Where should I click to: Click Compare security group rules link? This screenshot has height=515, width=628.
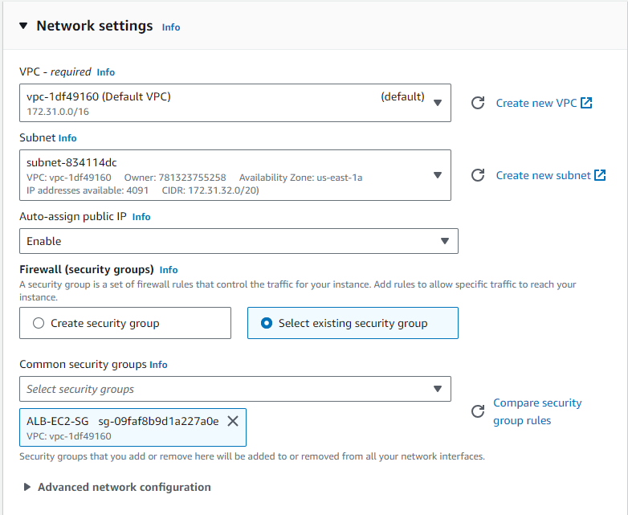click(537, 411)
